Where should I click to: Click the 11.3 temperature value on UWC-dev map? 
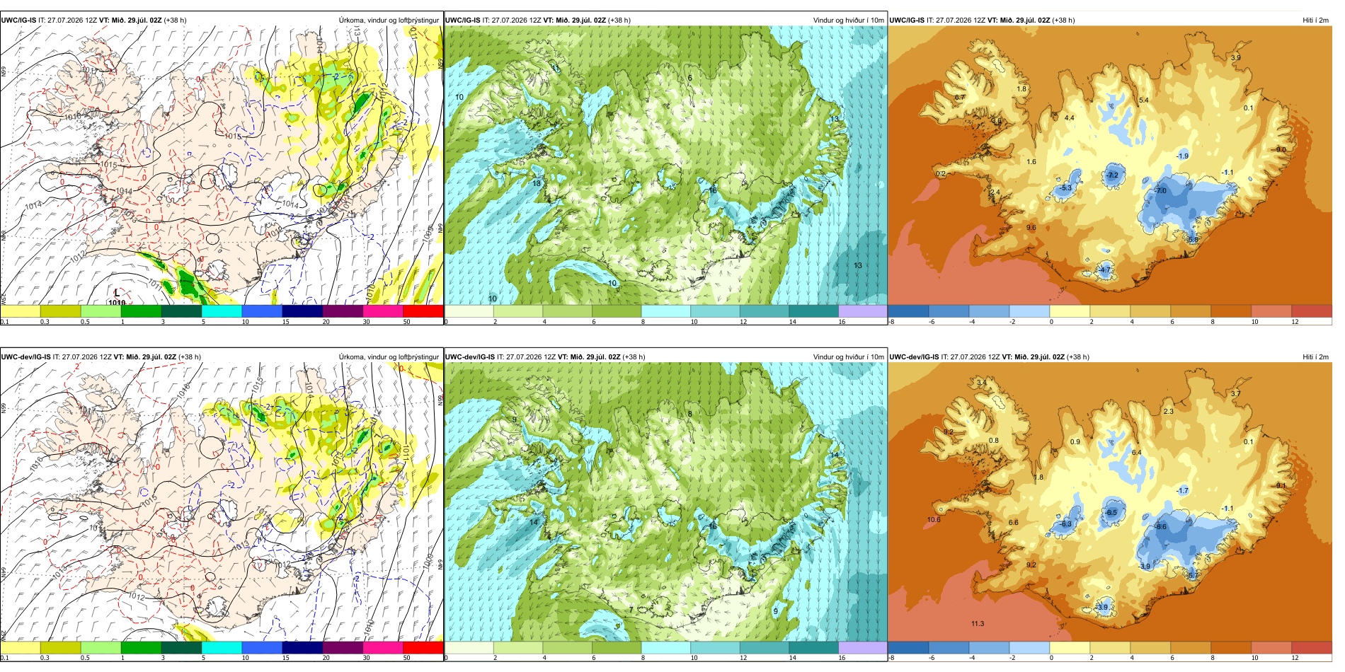978,624
